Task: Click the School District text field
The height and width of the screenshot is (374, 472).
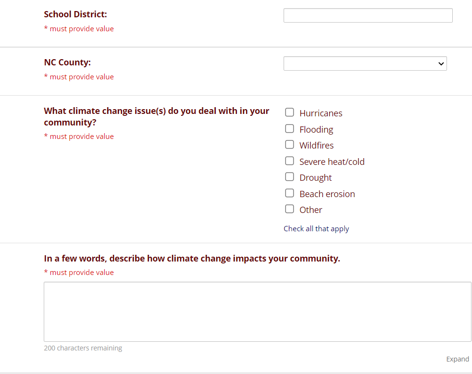Action: coord(368,15)
